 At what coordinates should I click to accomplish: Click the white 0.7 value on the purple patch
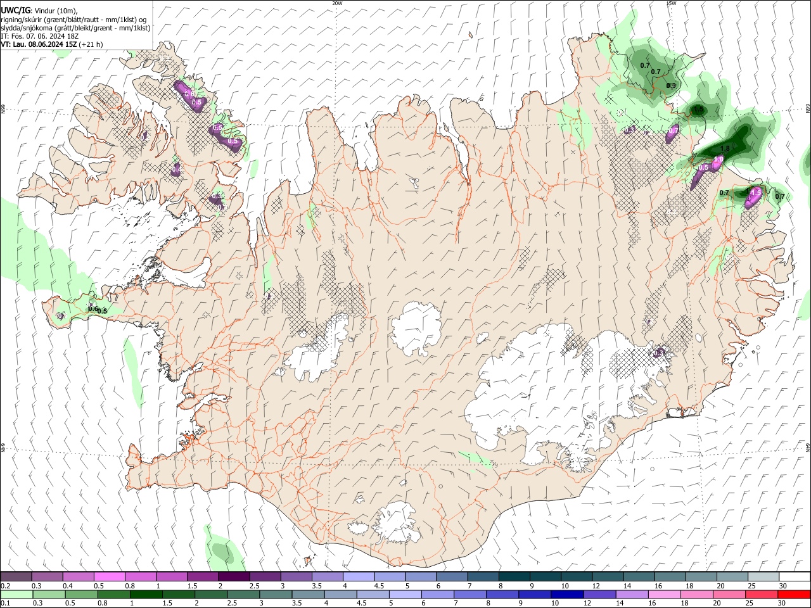coord(674,130)
